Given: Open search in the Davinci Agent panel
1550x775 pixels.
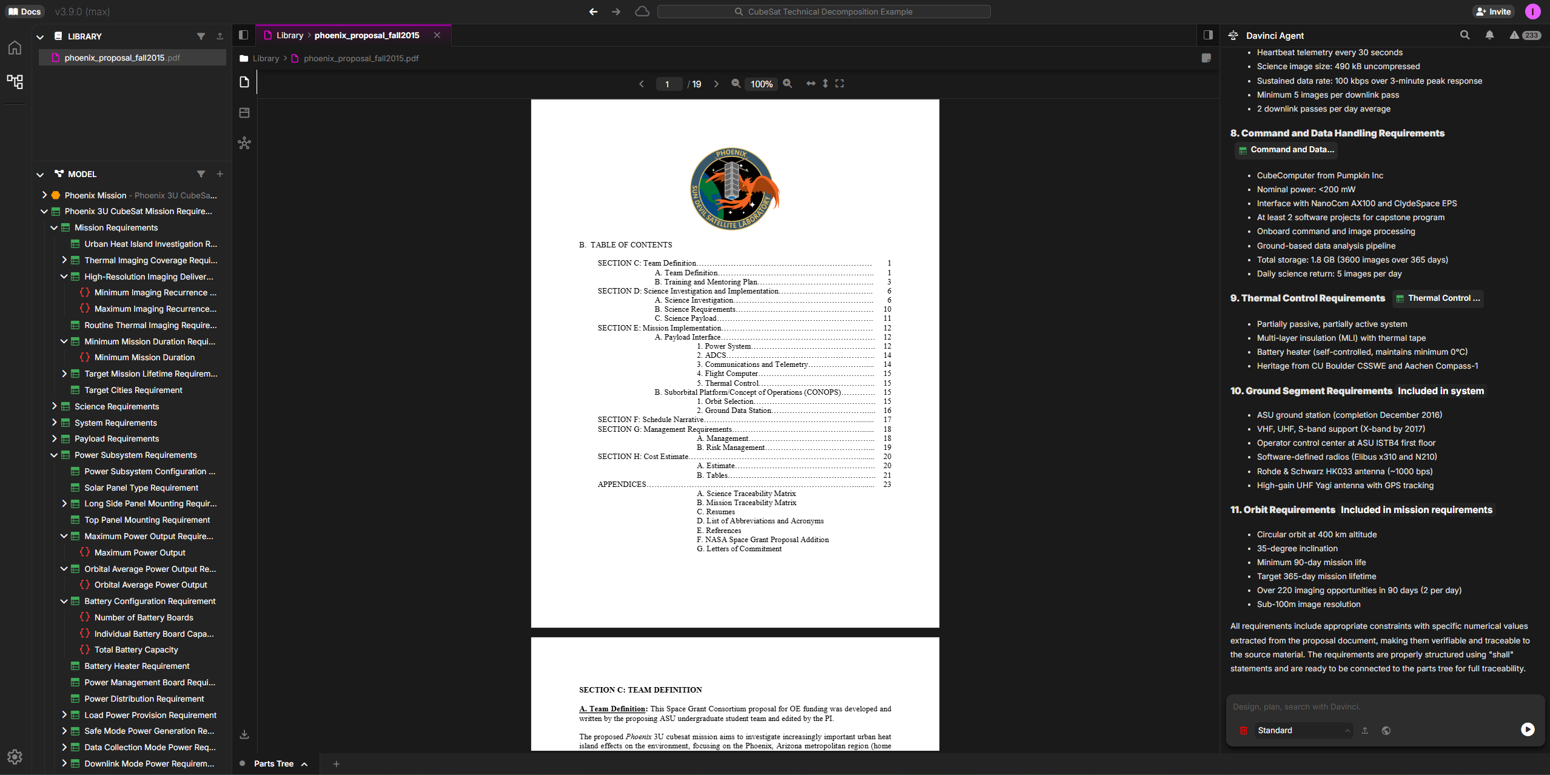Looking at the screenshot, I should (1464, 35).
